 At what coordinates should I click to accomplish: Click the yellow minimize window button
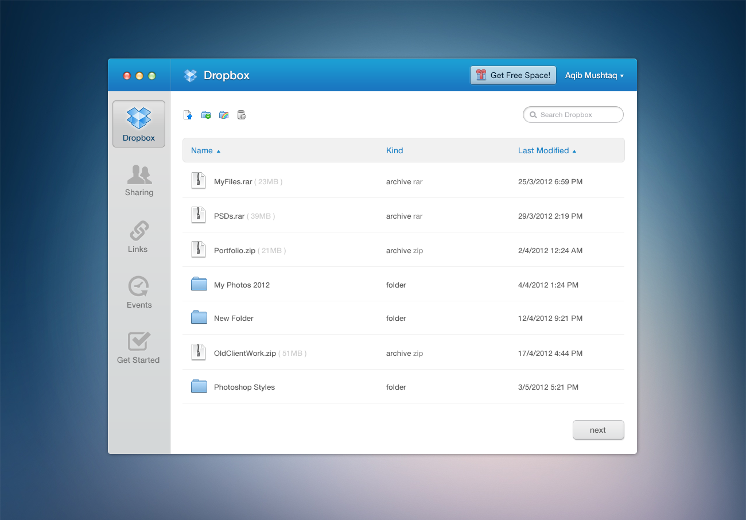[x=139, y=76]
